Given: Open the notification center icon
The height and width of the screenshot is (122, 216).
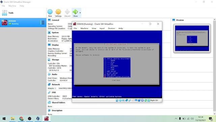Looking at the screenshot, I should [211, 119].
